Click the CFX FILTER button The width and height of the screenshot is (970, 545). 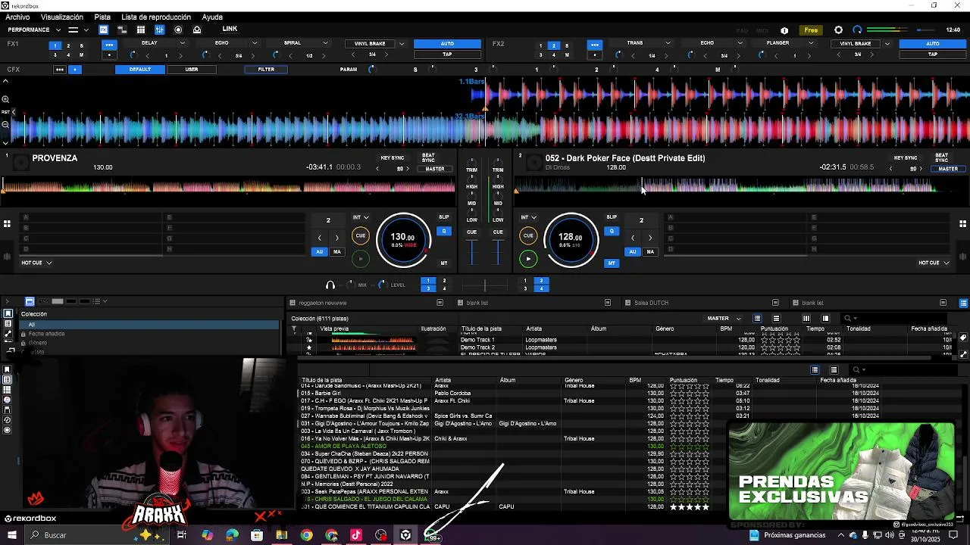click(x=266, y=70)
